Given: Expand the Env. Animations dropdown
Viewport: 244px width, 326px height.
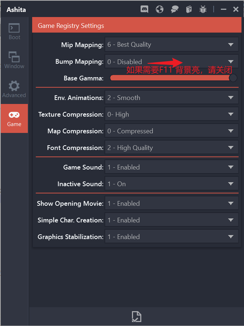Looking at the screenshot, I should pyautogui.click(x=171, y=98).
